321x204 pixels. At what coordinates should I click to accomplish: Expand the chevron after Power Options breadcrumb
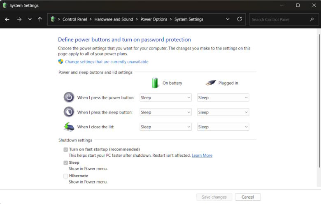[x=171, y=19]
